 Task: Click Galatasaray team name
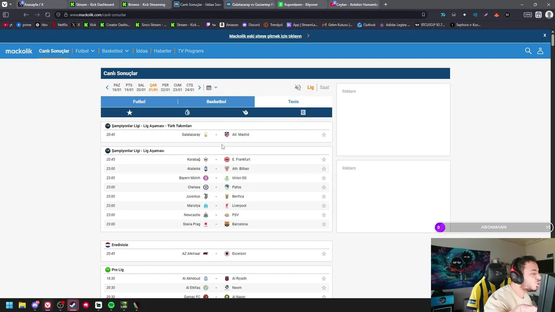click(191, 135)
